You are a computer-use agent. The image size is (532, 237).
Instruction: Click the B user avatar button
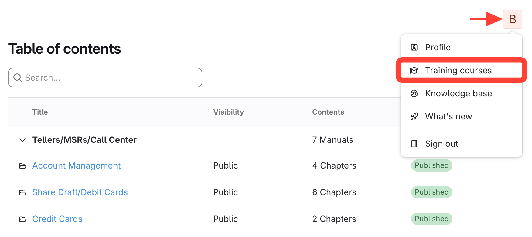click(x=512, y=19)
